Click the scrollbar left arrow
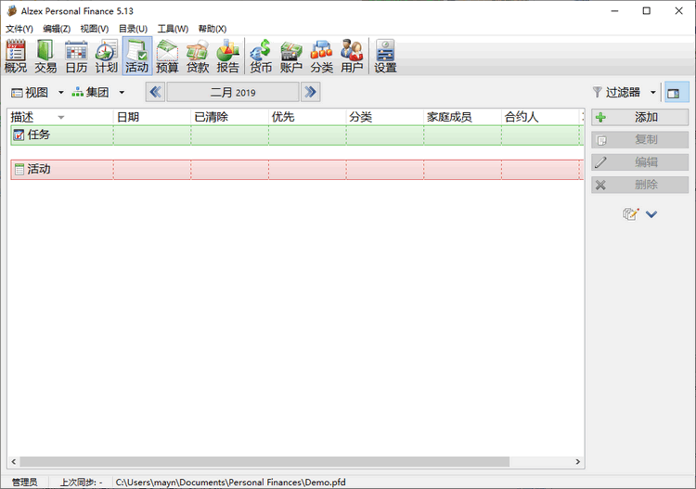696x489 pixels. [x=14, y=462]
